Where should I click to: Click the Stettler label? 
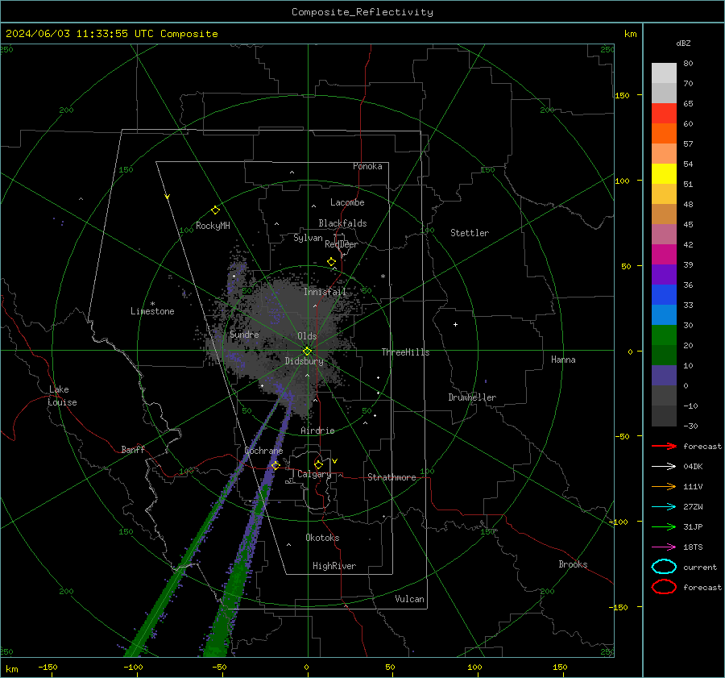click(x=470, y=233)
